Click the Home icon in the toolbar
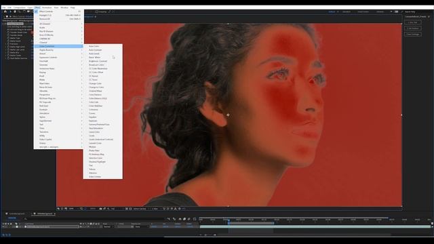This screenshot has height=244, width=434. [x=5, y=12]
